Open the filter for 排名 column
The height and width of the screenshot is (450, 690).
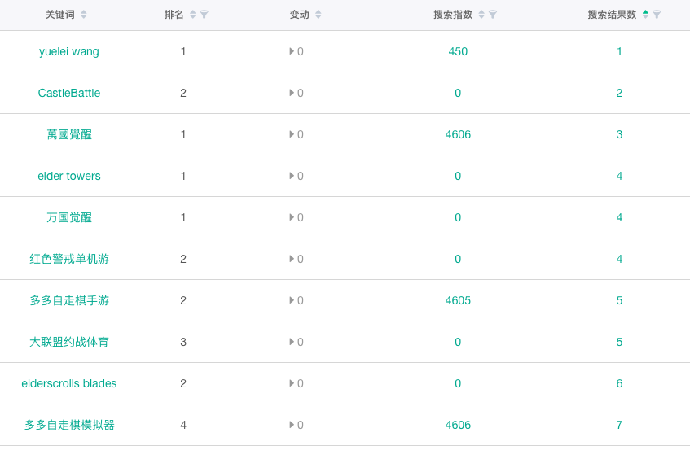204,15
